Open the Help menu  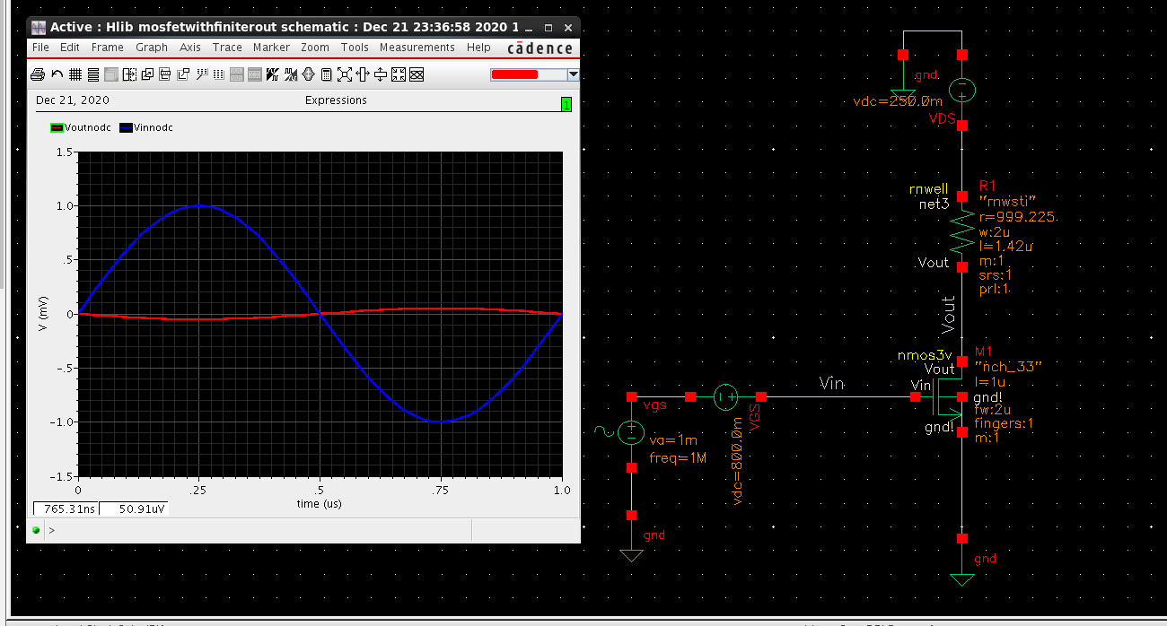tap(478, 48)
